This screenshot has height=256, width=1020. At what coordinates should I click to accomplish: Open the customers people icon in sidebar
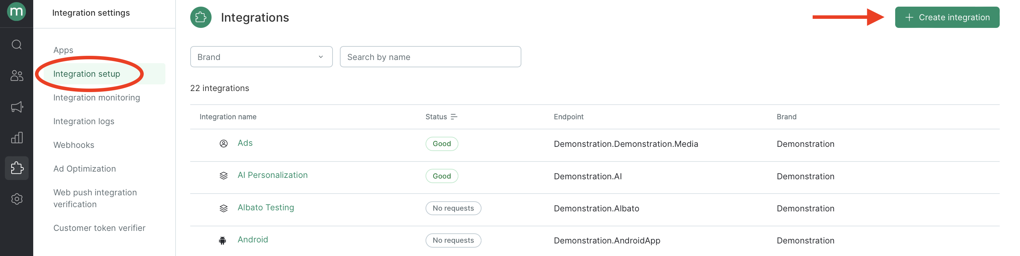coord(17,75)
